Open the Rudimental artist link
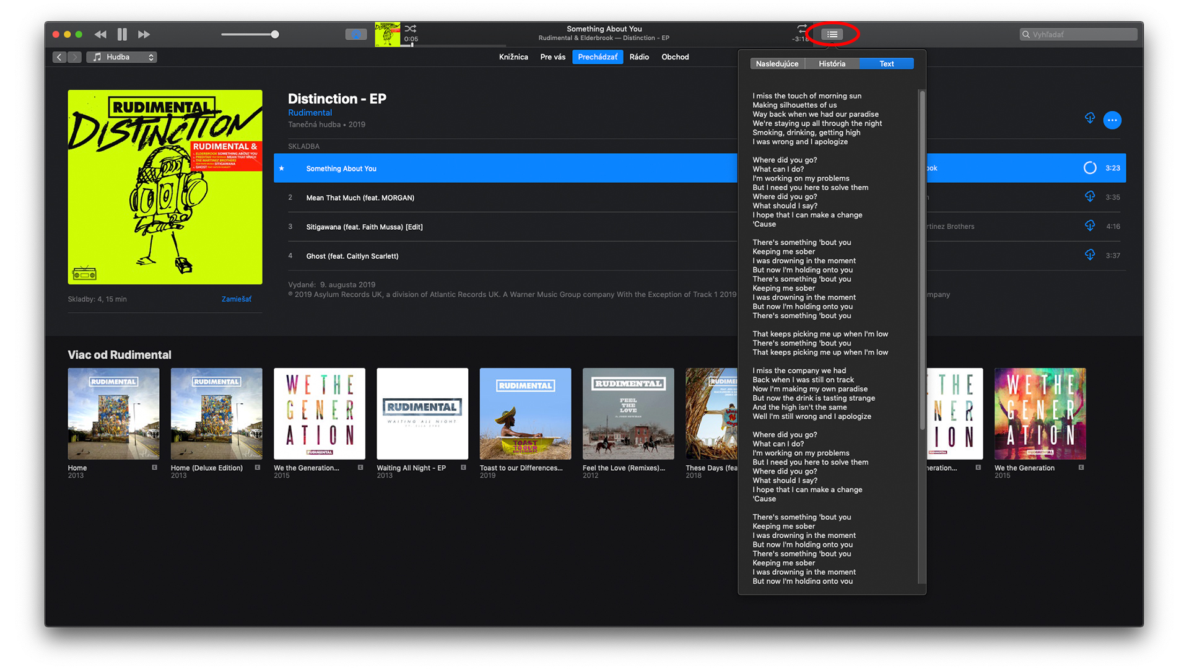 click(310, 113)
